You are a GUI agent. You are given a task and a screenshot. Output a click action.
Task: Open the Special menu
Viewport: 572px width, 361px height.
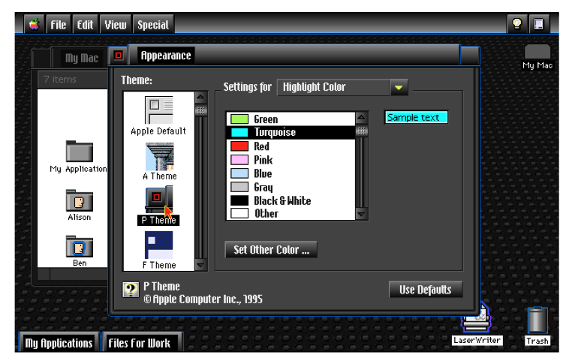click(x=153, y=25)
